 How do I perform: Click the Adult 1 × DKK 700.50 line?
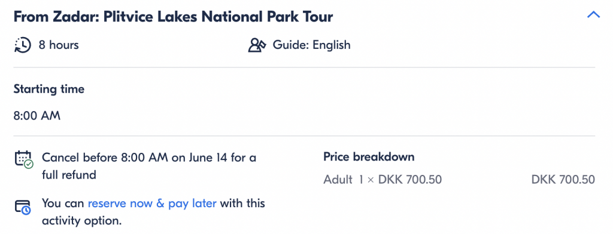click(x=383, y=180)
